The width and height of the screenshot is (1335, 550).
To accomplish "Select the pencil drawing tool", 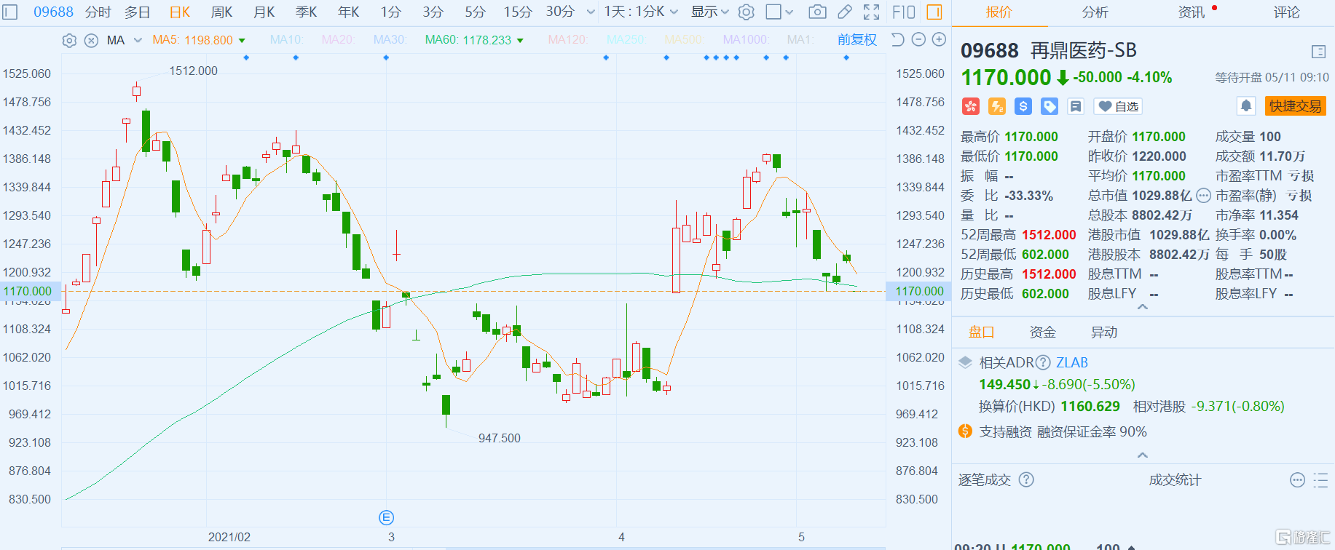I will pyautogui.click(x=845, y=12).
